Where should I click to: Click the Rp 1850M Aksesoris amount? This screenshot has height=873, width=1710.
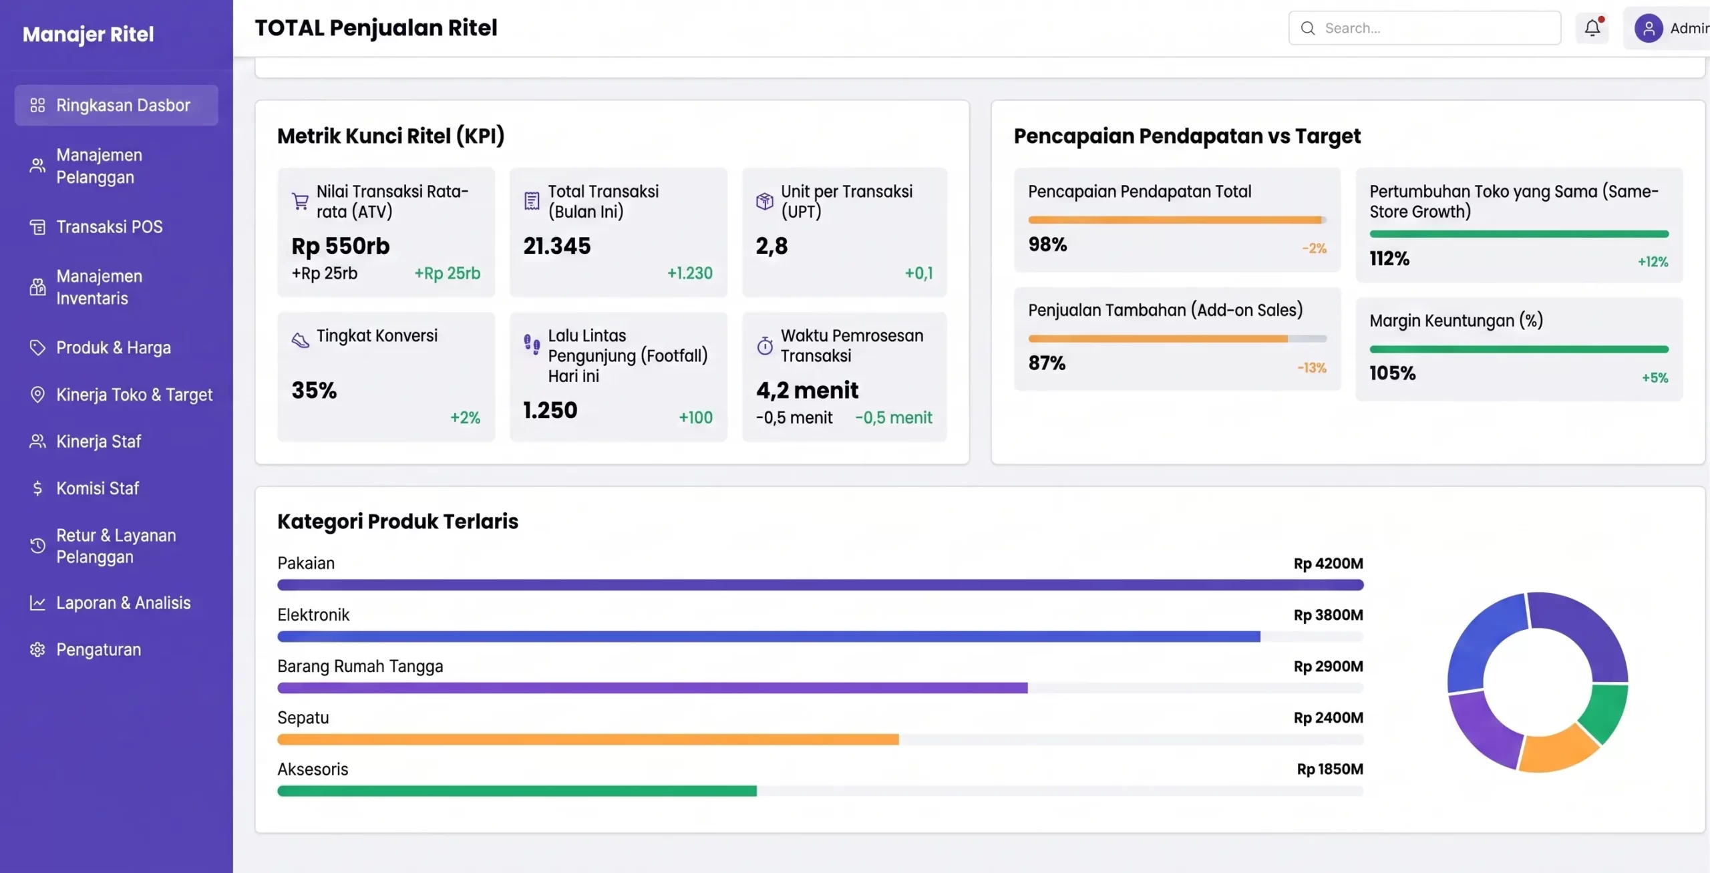pyautogui.click(x=1330, y=769)
